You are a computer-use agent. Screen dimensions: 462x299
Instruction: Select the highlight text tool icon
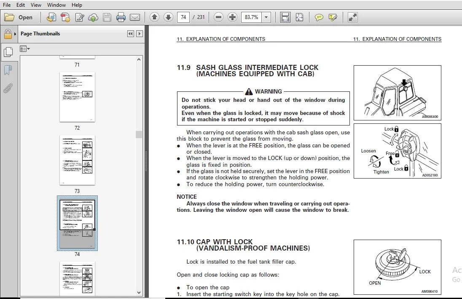point(333,17)
